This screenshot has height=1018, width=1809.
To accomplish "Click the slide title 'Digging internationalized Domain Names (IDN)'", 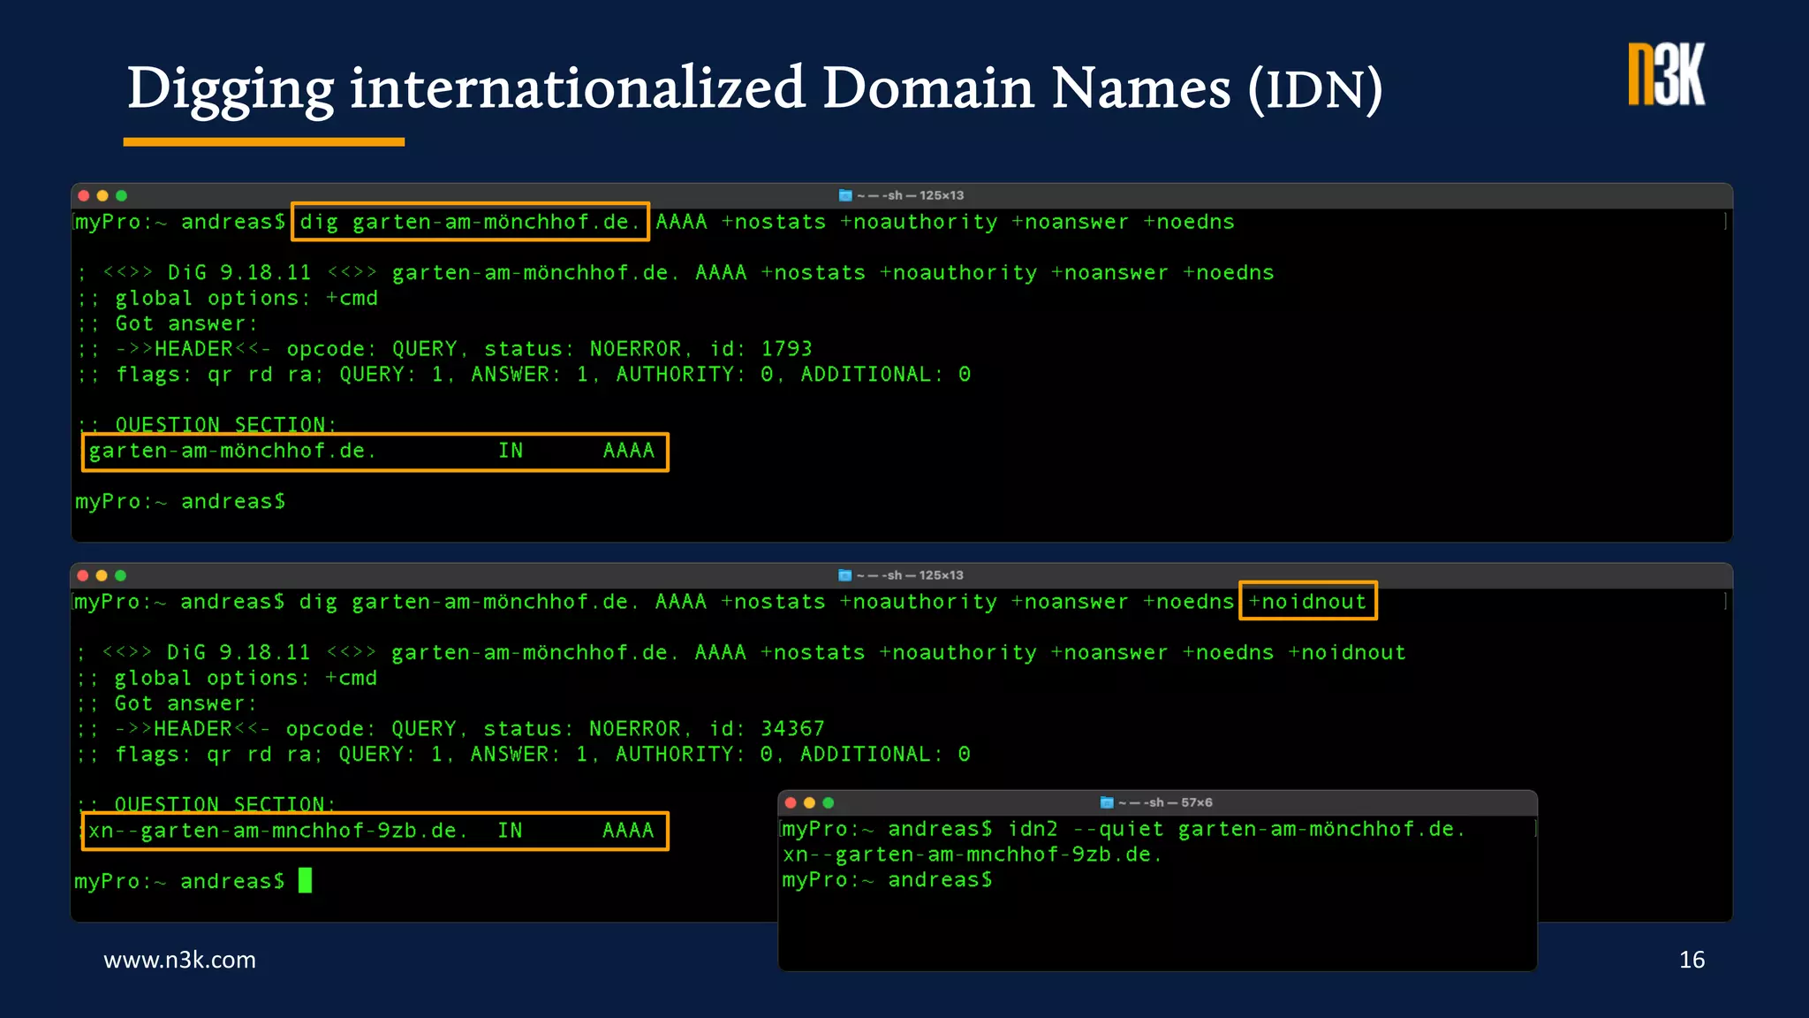I will pyautogui.click(x=755, y=88).
